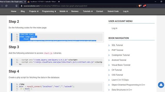Click the chevron beside C# Tutorial
This screenshot has height=92, width=165.
pos(109,70)
